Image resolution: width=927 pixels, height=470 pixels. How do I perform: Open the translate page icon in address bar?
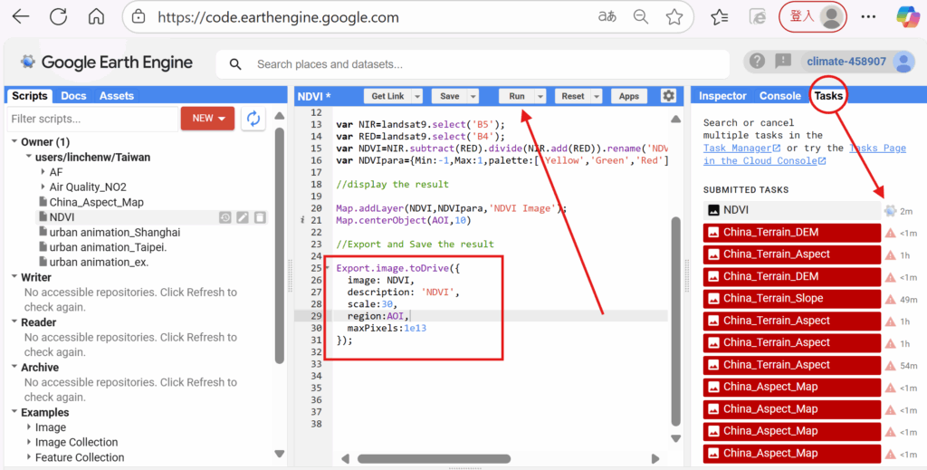[607, 16]
